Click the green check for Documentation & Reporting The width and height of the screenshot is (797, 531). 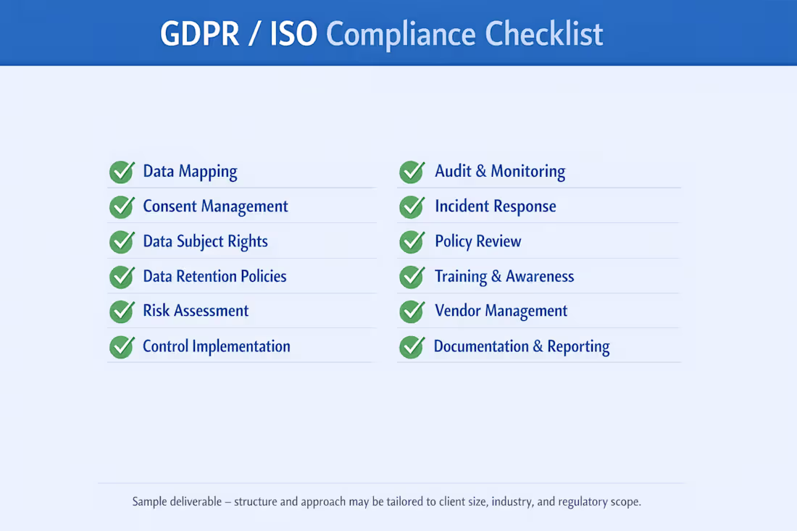pos(412,347)
